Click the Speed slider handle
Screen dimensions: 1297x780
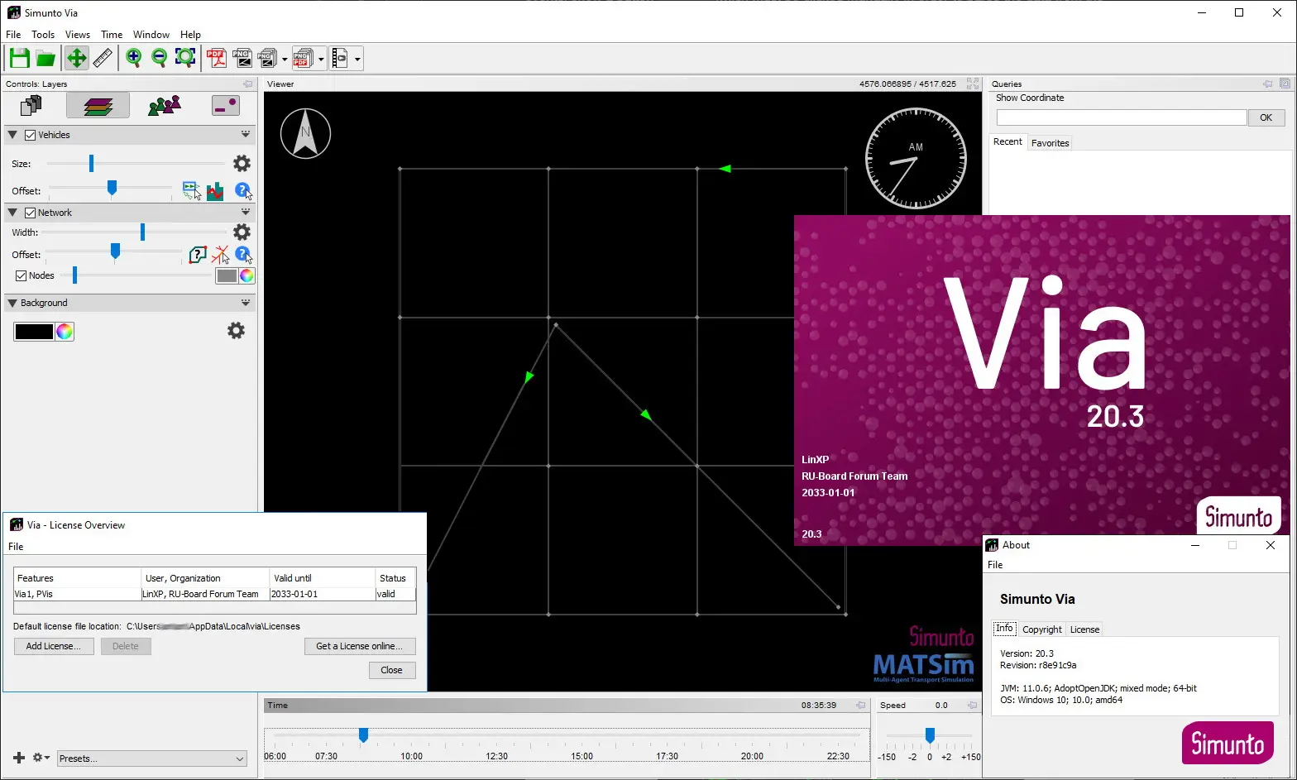[x=930, y=735]
